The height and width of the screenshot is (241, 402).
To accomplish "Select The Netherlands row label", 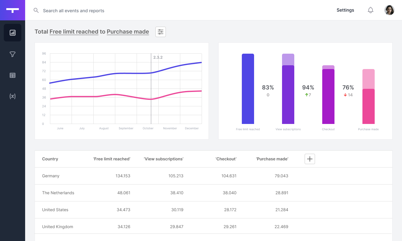I will pyautogui.click(x=58, y=193).
